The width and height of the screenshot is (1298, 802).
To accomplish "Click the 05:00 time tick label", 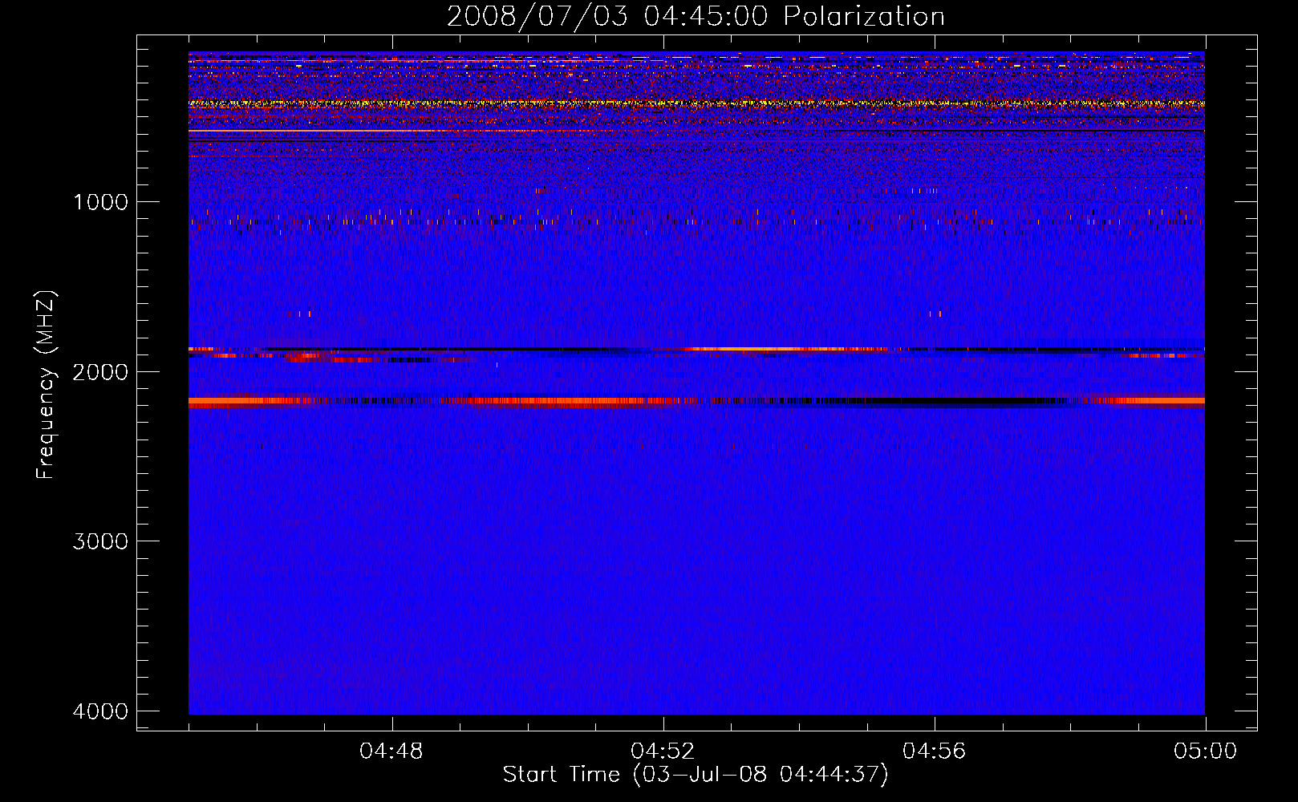I will click(1205, 751).
